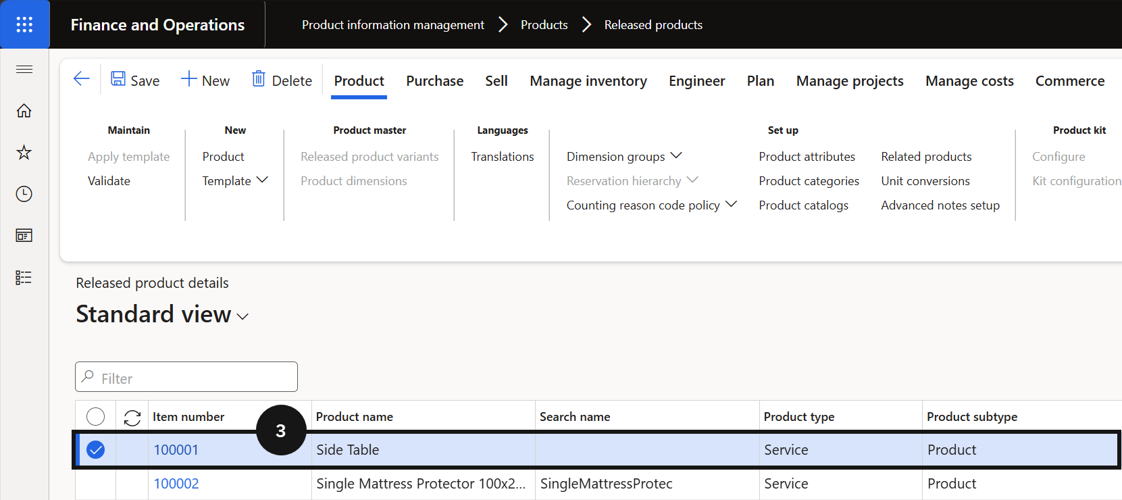Click Finance and Operations title
Viewport: 1122px width, 500px height.
click(157, 25)
